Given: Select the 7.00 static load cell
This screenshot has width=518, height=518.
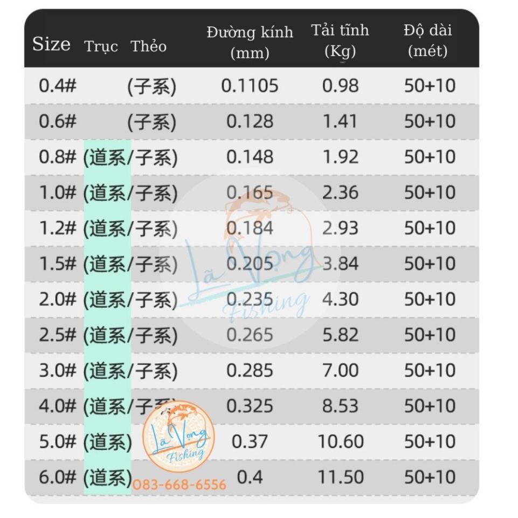Looking at the screenshot, I should [x=340, y=371].
